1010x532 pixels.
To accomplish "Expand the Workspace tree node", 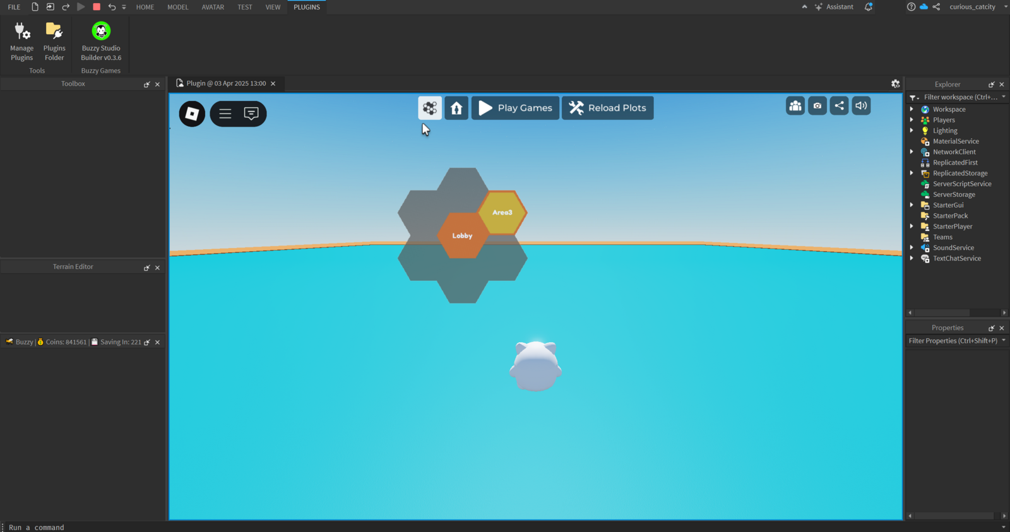I will (x=912, y=110).
